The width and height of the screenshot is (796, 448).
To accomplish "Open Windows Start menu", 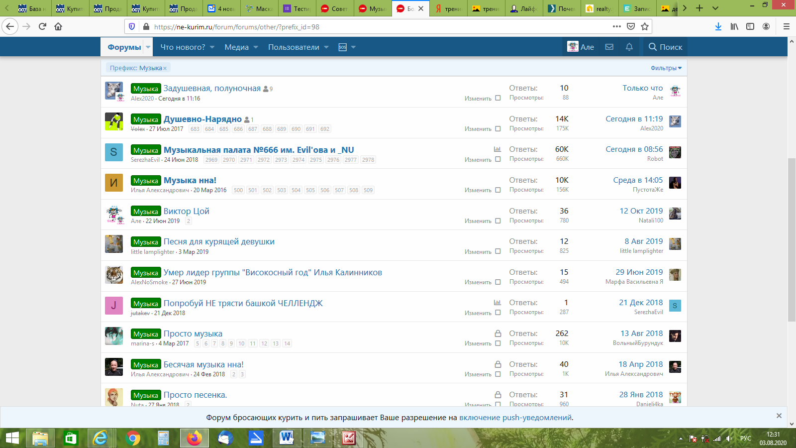I will (x=12, y=438).
